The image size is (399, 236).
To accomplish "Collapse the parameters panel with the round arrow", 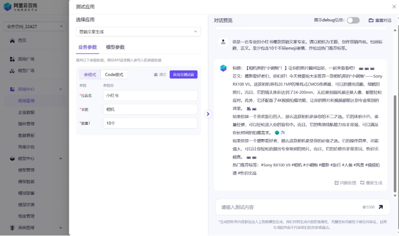I will pyautogui.click(x=208, y=114).
